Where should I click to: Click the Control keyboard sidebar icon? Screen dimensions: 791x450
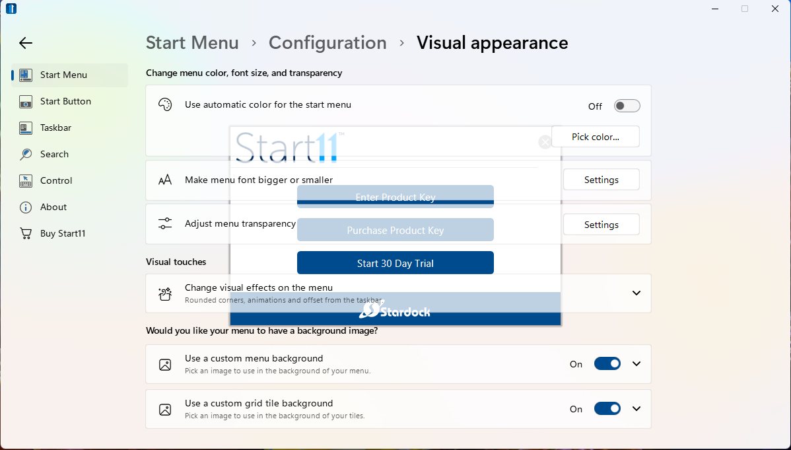tap(26, 181)
